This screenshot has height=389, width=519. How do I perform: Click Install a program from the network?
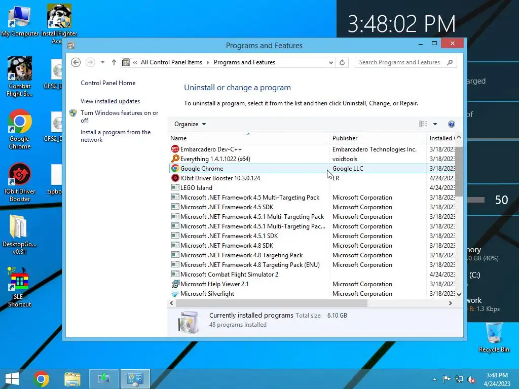116,136
